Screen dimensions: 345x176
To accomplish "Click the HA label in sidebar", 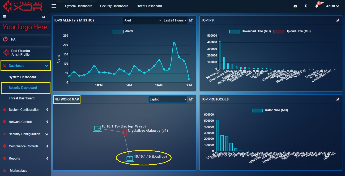I will pyautogui.click(x=13, y=39).
